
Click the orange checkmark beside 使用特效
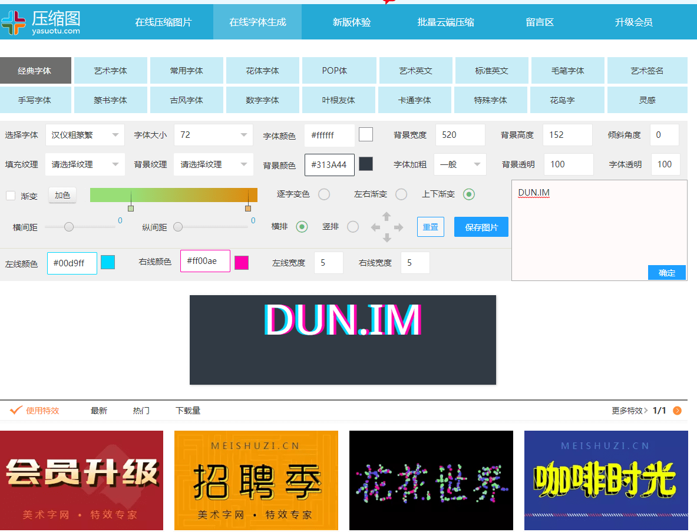point(16,410)
